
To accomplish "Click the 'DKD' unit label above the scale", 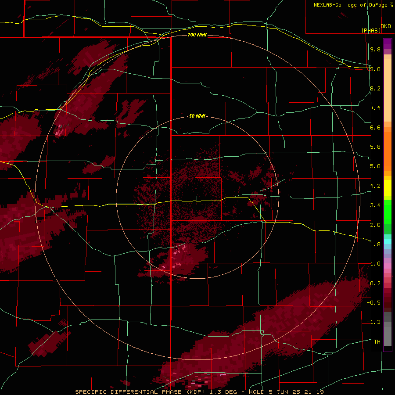I will pyautogui.click(x=386, y=26).
